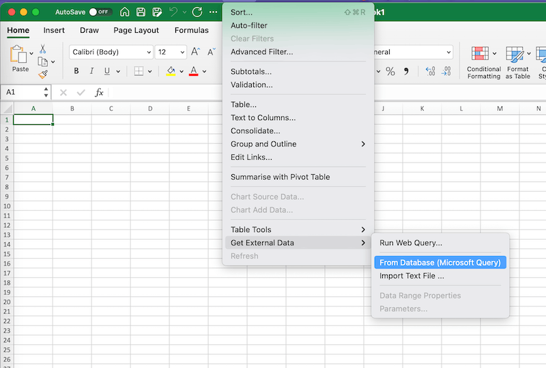The height and width of the screenshot is (368, 546).
Task: Choose Auto-filter menu item
Action: coord(298,25)
